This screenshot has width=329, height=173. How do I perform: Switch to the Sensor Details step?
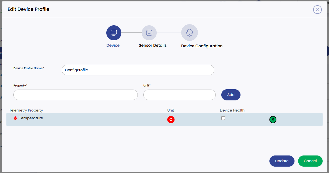click(x=153, y=46)
